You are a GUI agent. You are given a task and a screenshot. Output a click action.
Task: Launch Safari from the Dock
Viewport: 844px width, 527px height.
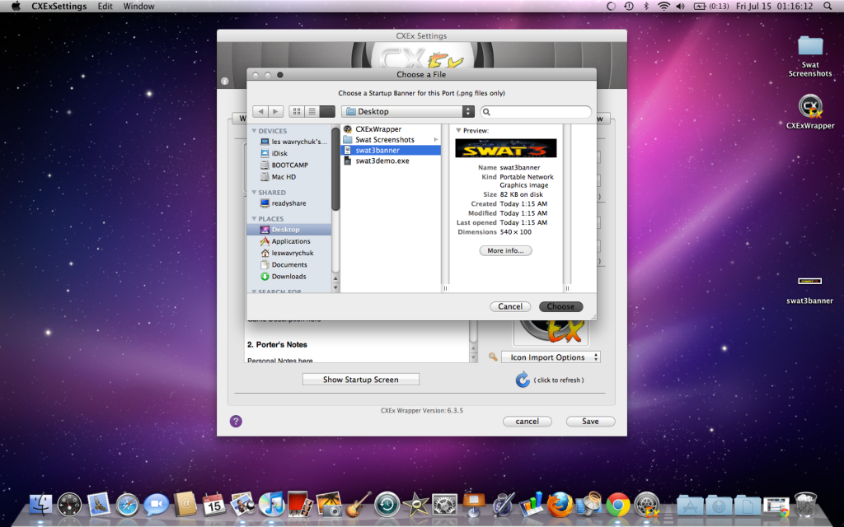(x=128, y=505)
